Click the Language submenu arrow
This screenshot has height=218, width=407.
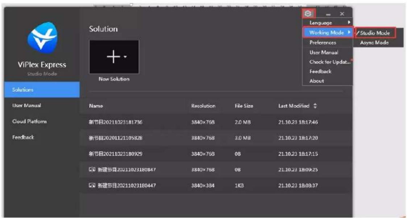coord(349,22)
